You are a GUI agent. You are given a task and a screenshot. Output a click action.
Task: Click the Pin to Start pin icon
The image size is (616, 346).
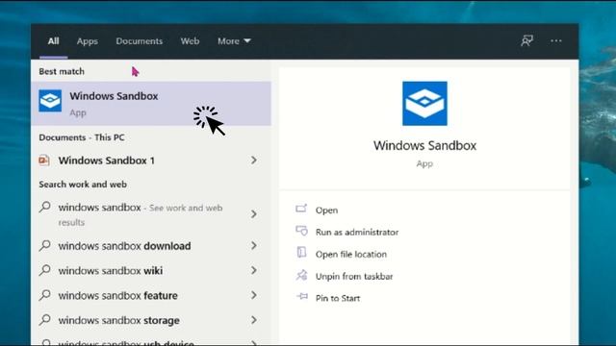(302, 297)
